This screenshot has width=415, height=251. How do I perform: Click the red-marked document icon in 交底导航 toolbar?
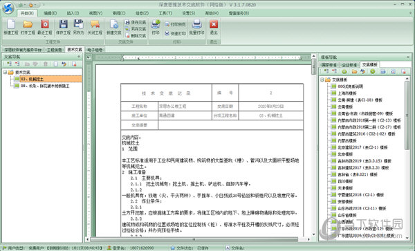[x=74, y=64]
